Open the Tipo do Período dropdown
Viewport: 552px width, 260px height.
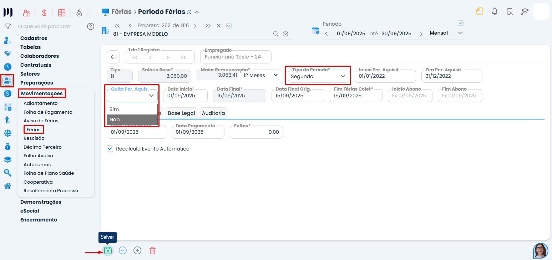pyautogui.click(x=319, y=76)
